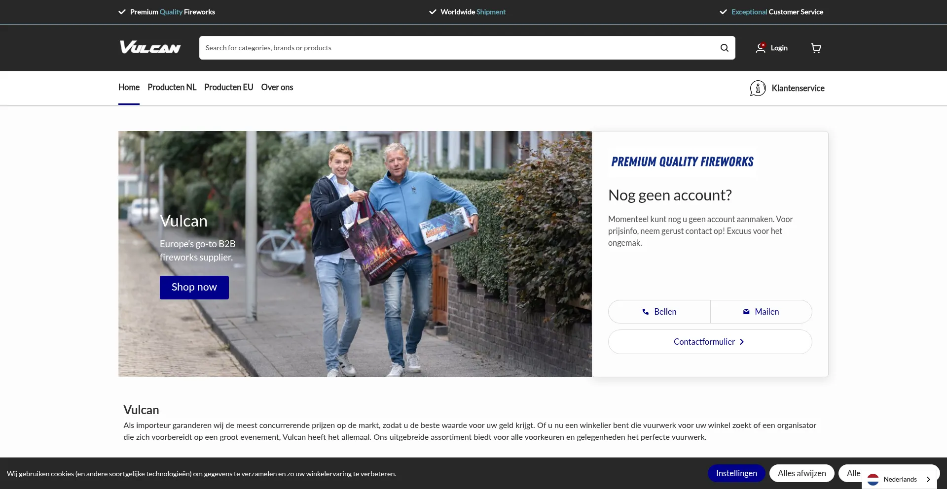Open the shopping cart icon
The image size is (947, 489).
point(816,48)
